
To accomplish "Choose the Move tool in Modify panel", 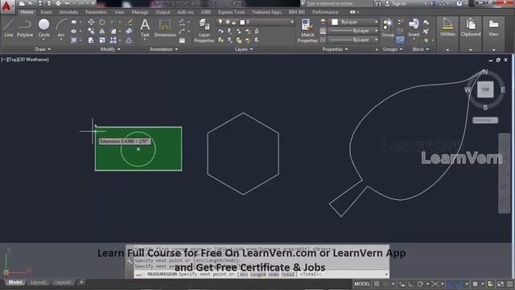I will (91, 22).
